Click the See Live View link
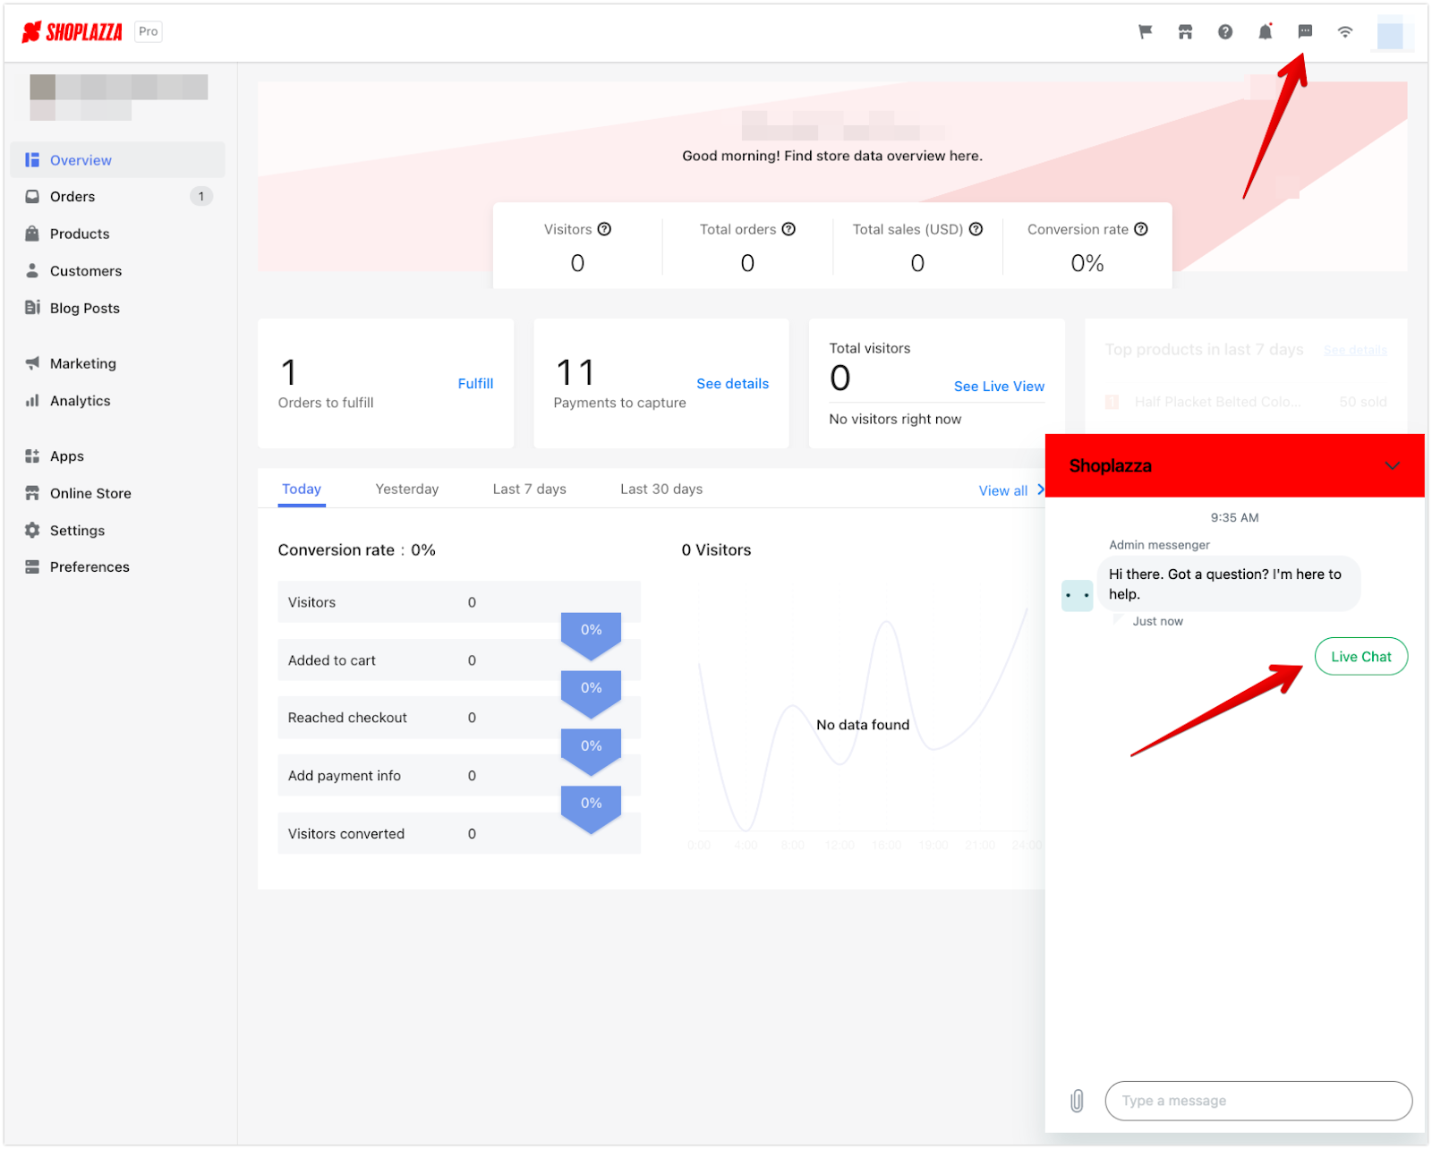The width and height of the screenshot is (1432, 1149). [x=999, y=387]
